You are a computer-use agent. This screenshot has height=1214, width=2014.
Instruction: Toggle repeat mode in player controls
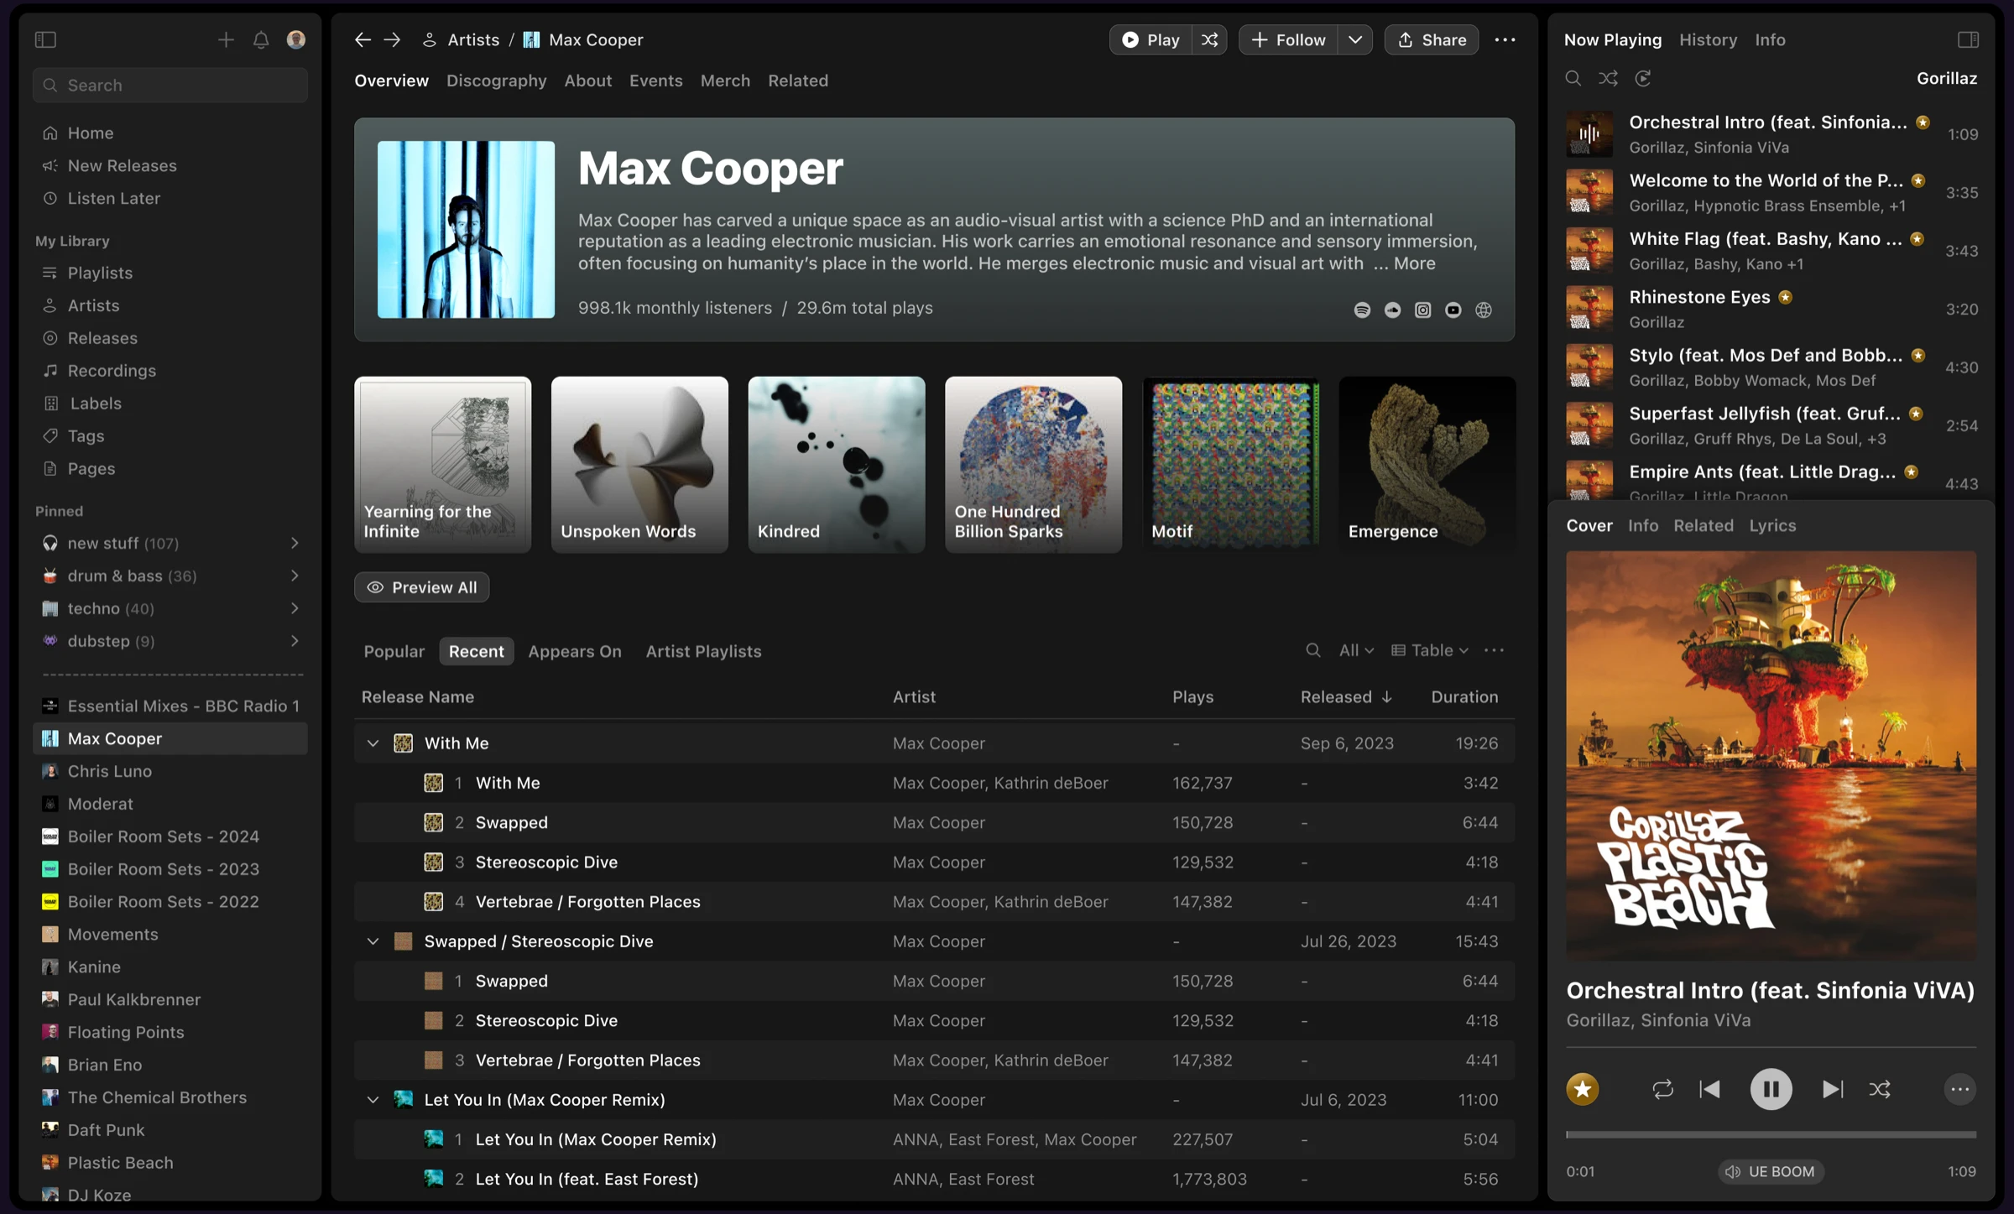[x=1662, y=1089]
